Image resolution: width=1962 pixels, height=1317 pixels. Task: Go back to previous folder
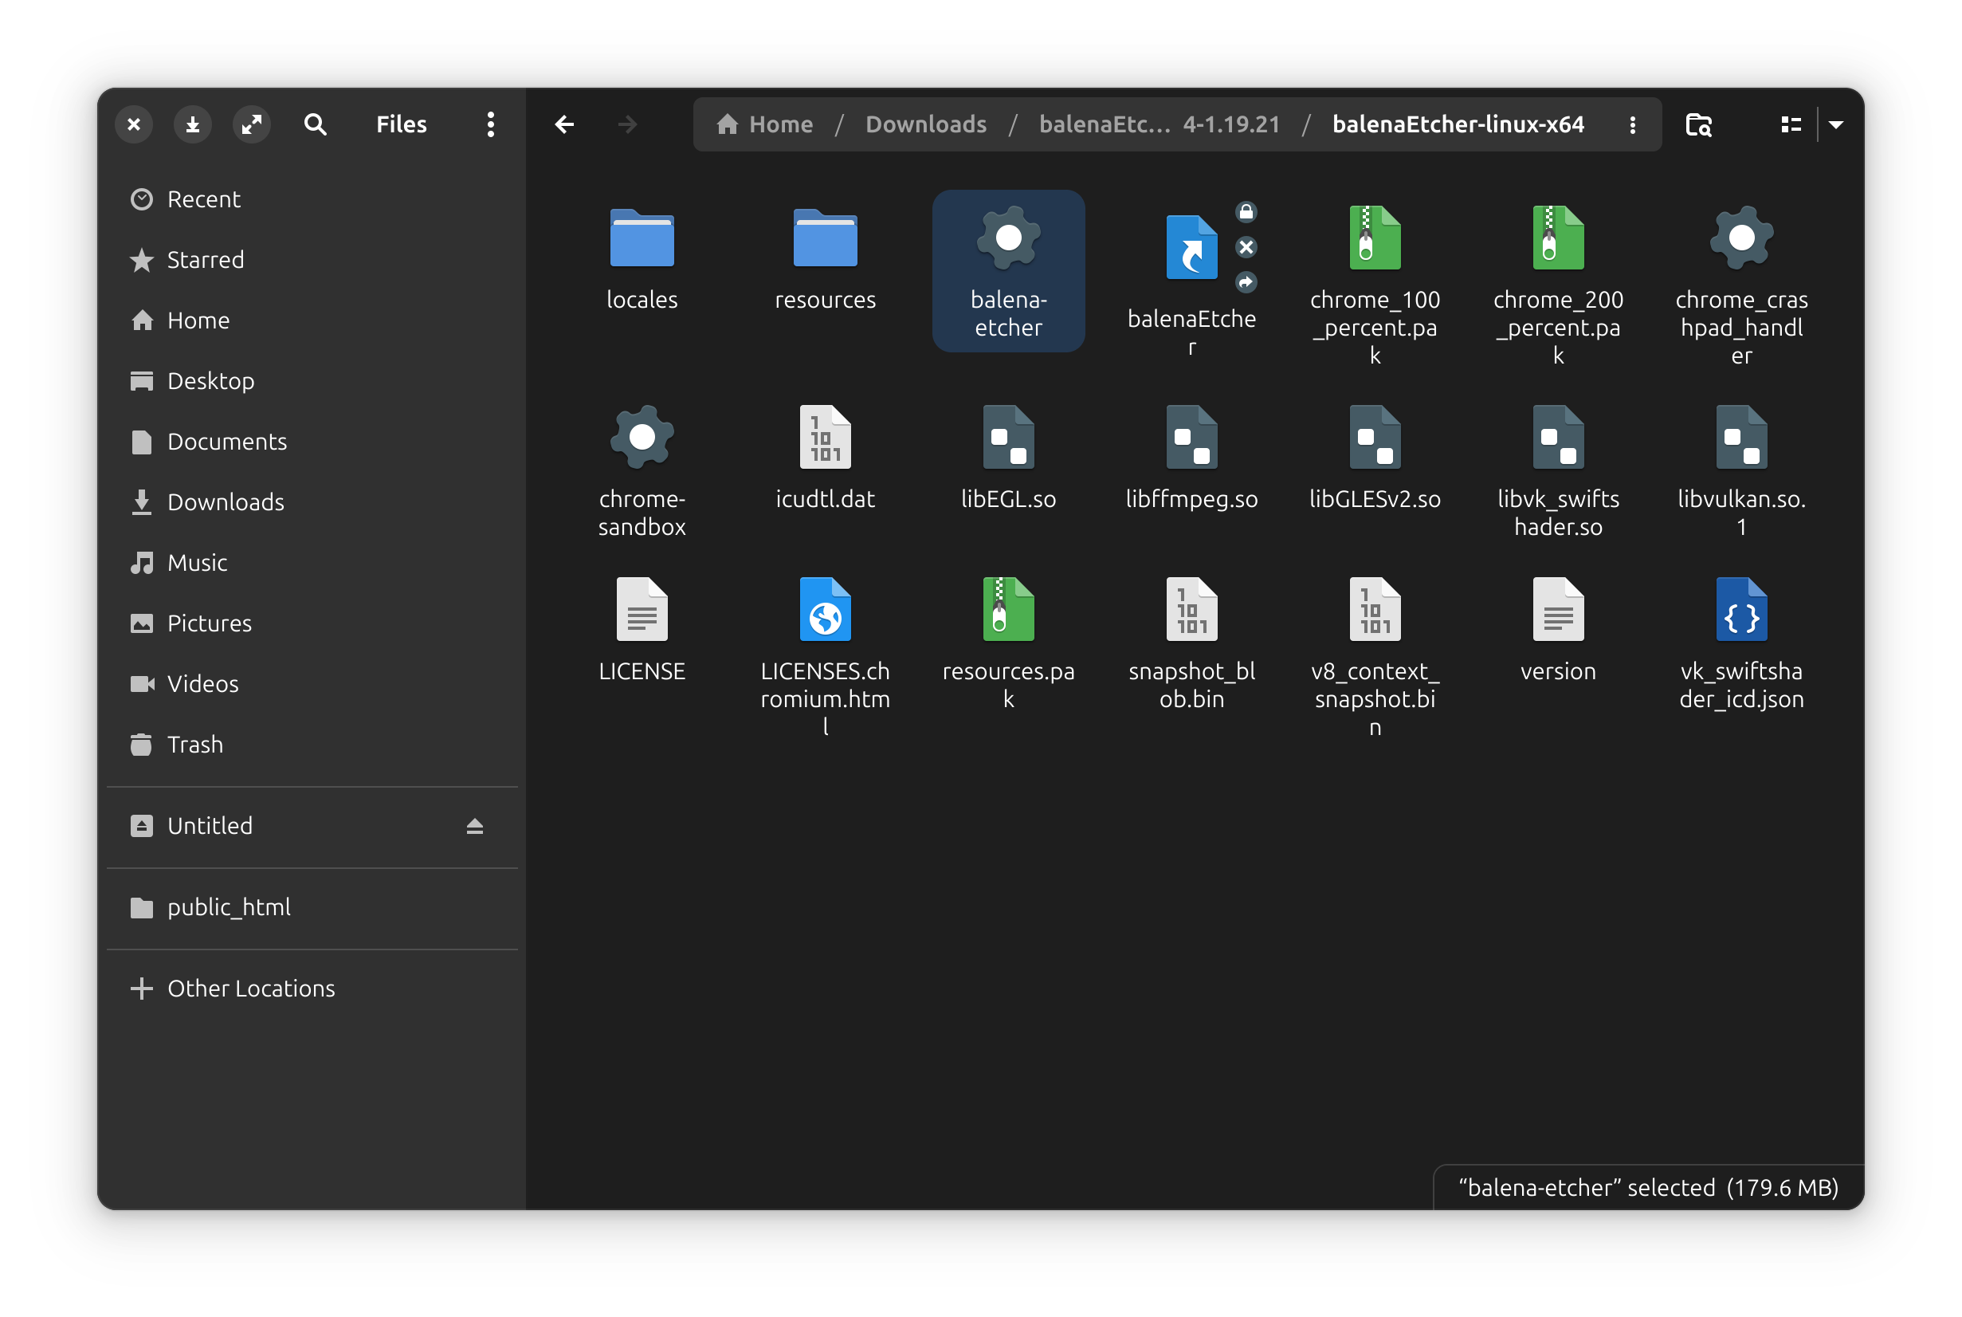click(564, 124)
